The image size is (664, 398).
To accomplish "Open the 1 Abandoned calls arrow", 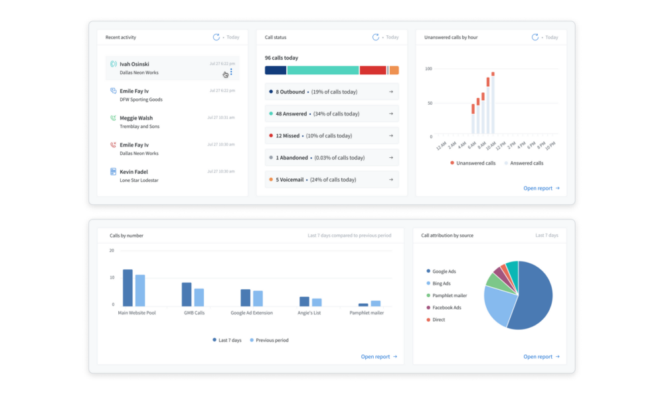I will [x=391, y=158].
